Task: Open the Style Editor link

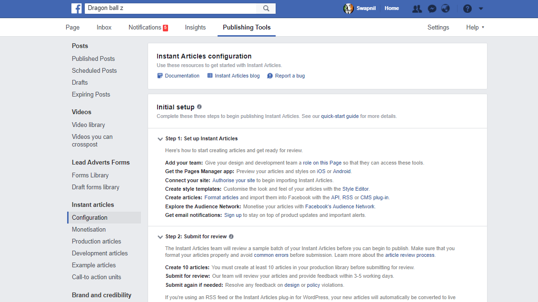Action: coord(356,189)
